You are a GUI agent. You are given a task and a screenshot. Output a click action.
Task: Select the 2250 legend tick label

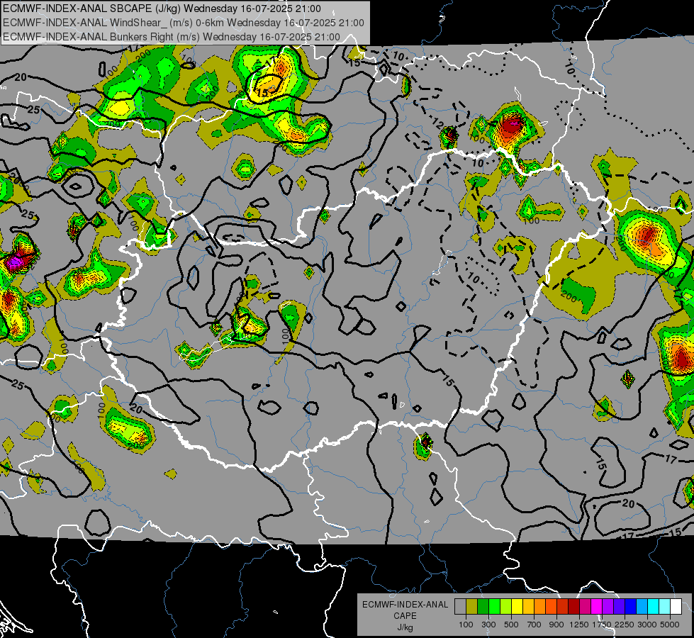(x=625, y=625)
